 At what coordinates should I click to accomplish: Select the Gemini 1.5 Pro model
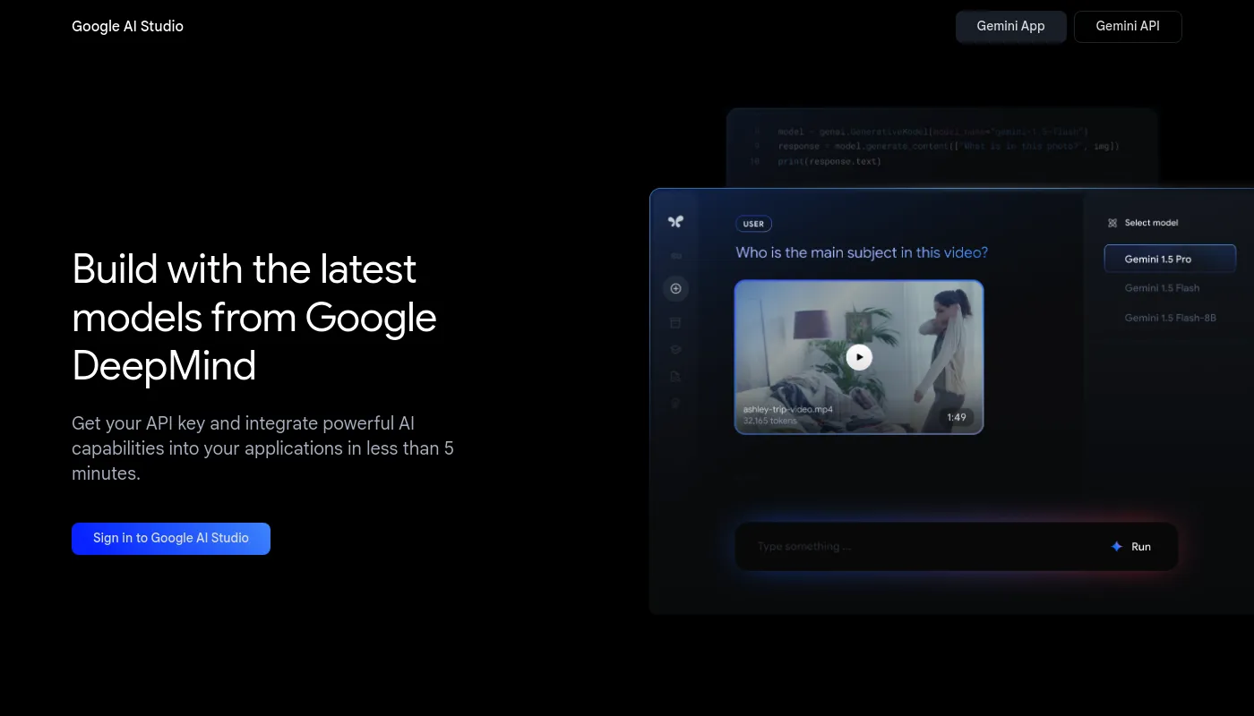coord(1170,259)
